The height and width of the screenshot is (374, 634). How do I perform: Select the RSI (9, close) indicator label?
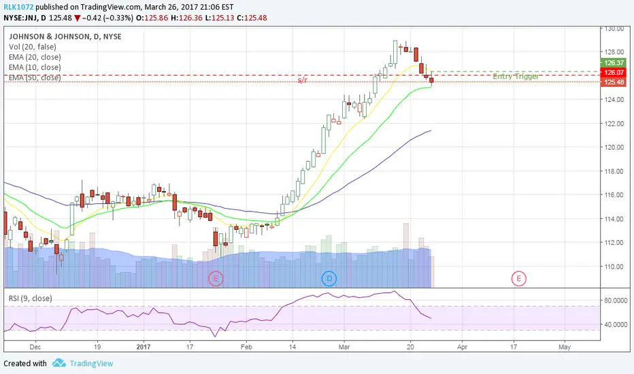tap(31, 299)
